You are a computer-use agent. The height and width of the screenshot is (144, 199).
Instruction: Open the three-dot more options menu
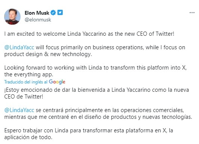coord(192,13)
